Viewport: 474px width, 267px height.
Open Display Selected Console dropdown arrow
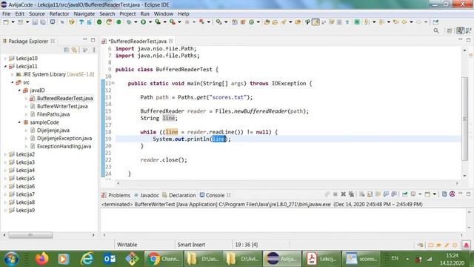click(x=420, y=194)
